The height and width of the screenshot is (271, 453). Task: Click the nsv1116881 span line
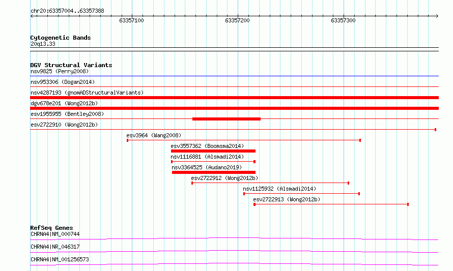(x=213, y=162)
